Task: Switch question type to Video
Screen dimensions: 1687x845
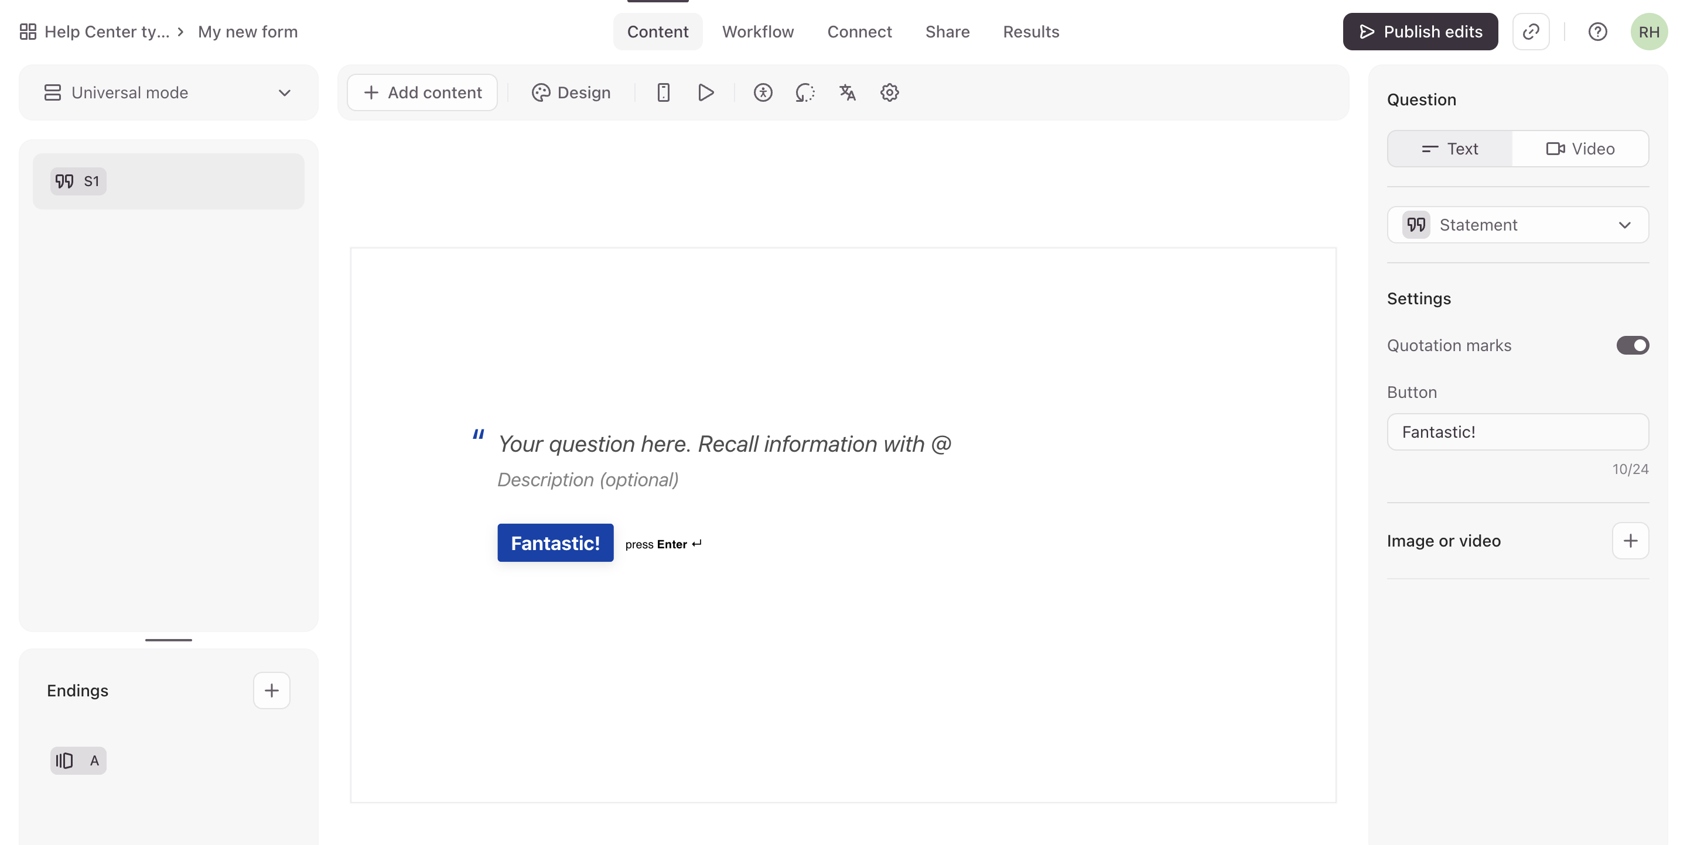Action: tap(1580, 149)
